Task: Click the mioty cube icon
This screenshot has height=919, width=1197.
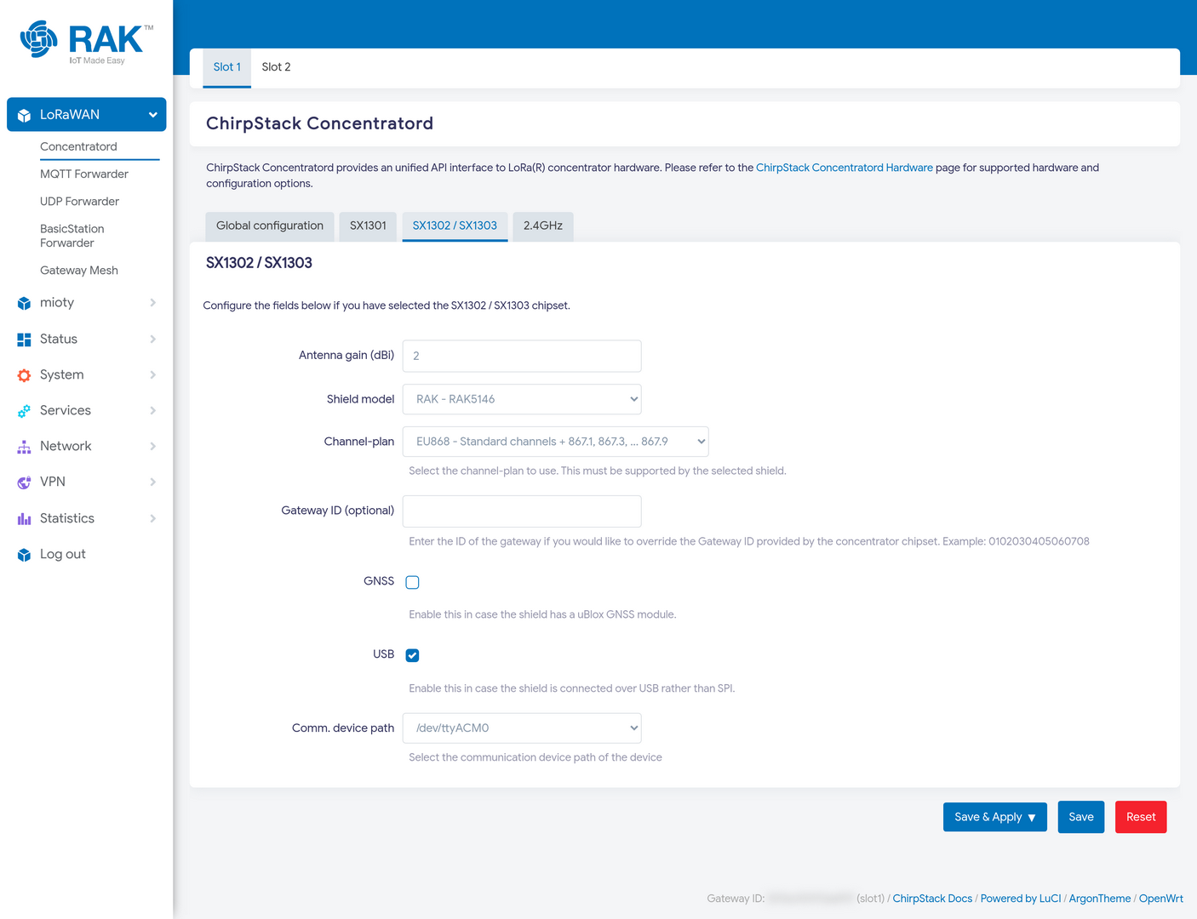Action: coord(24,303)
